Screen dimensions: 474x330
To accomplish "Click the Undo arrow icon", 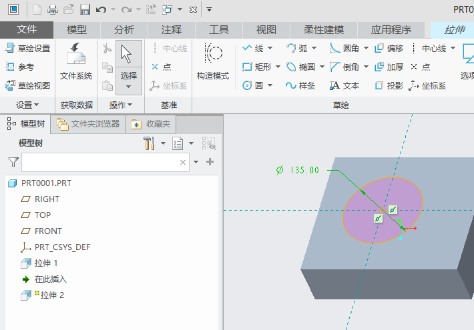I will (101, 9).
